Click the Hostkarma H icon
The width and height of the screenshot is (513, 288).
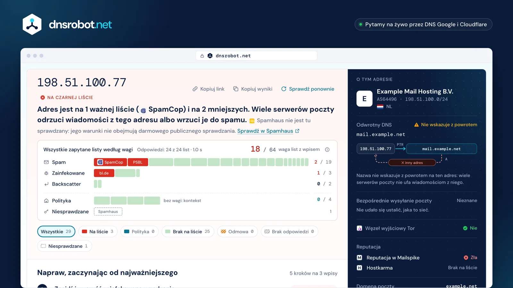click(359, 268)
